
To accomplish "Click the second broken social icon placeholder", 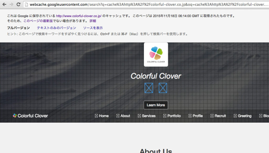I will coord(163,88).
